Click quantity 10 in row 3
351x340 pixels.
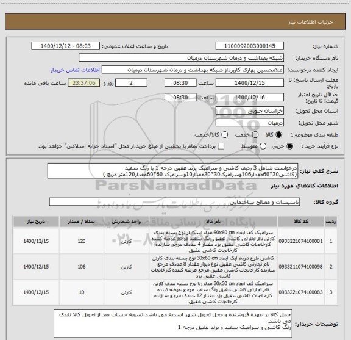[82, 292]
